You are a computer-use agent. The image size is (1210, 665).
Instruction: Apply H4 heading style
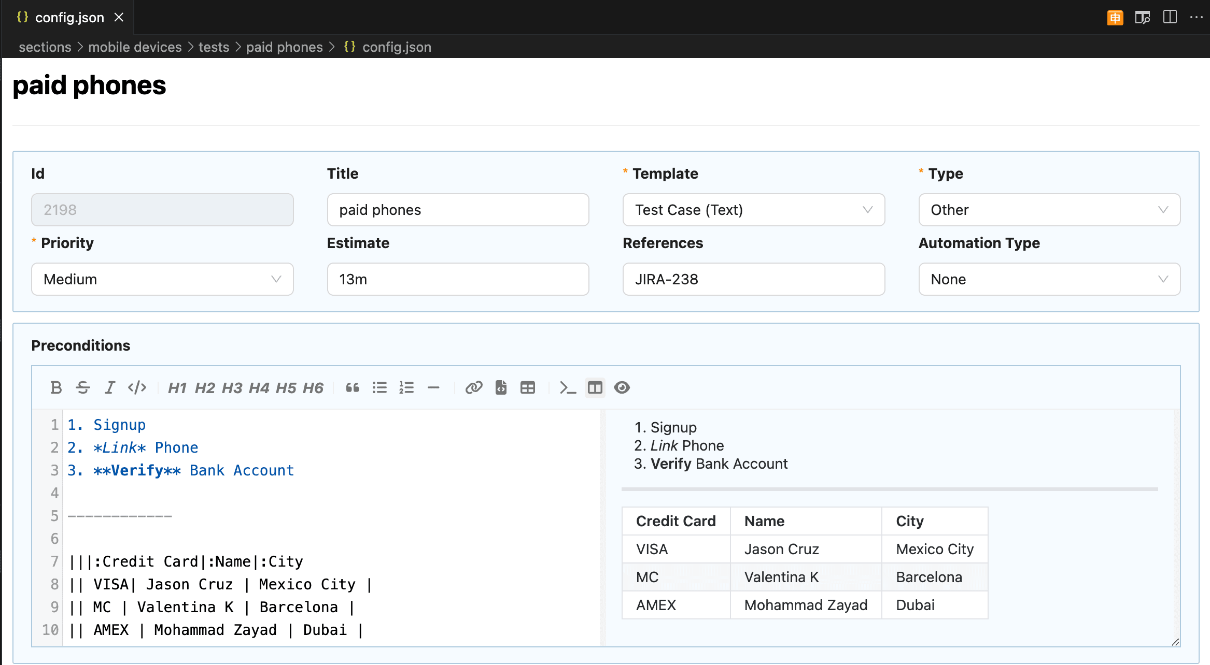[x=259, y=387]
